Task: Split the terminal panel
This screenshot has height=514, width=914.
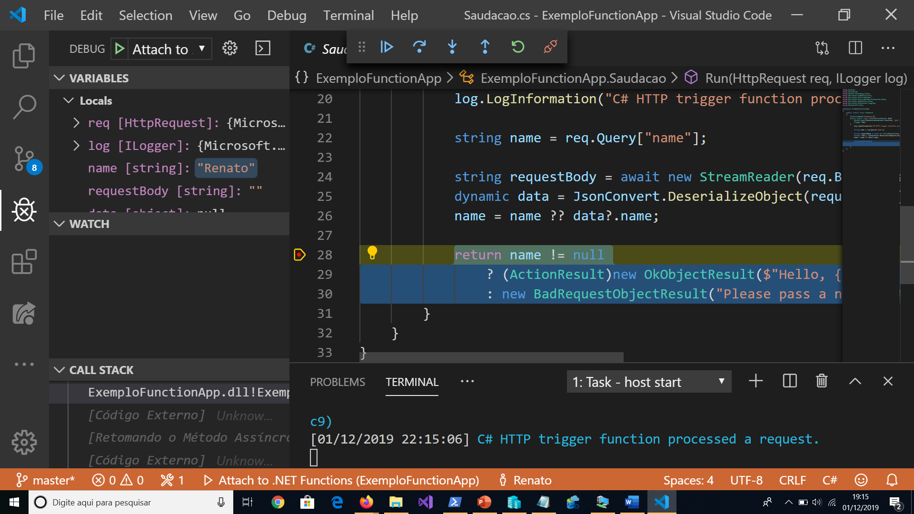Action: [x=790, y=381]
